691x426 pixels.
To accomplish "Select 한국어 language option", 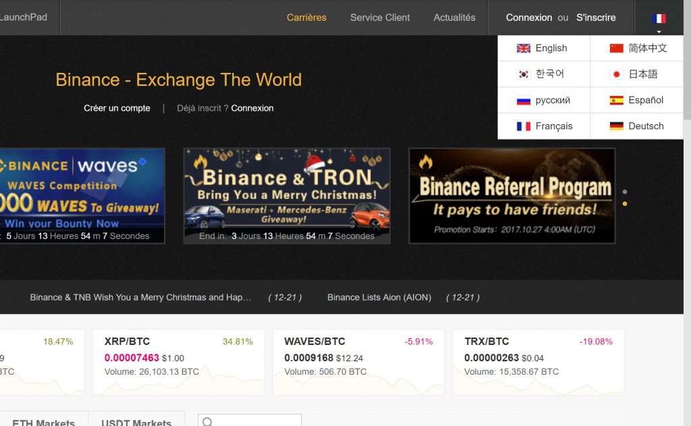I will point(544,74).
